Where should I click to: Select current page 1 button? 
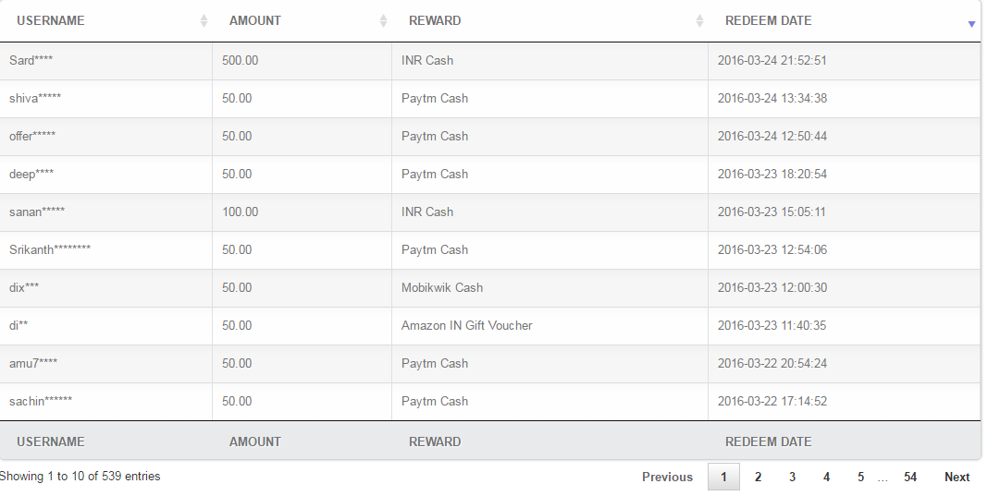click(x=723, y=478)
